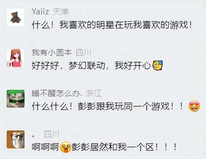Open the green hat avatar of 睡不醒怎么办

[x=15, y=99]
